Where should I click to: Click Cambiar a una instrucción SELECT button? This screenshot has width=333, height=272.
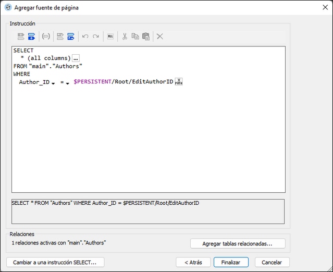pyautogui.click(x=55, y=262)
